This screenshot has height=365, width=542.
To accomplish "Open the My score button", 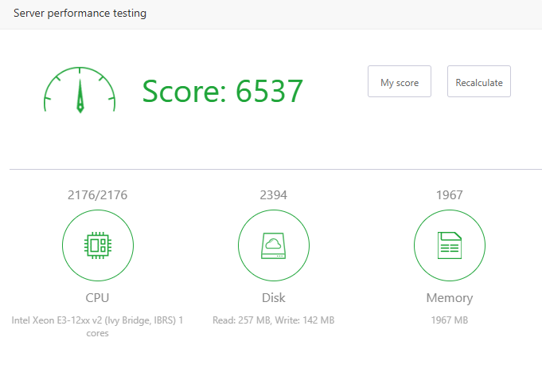I will (x=399, y=82).
